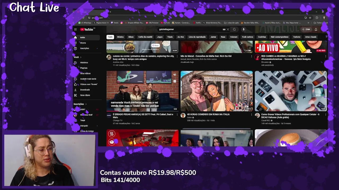
Task: Open title "outono na coreia | primeiros dias"
Action: (x=143, y=58)
